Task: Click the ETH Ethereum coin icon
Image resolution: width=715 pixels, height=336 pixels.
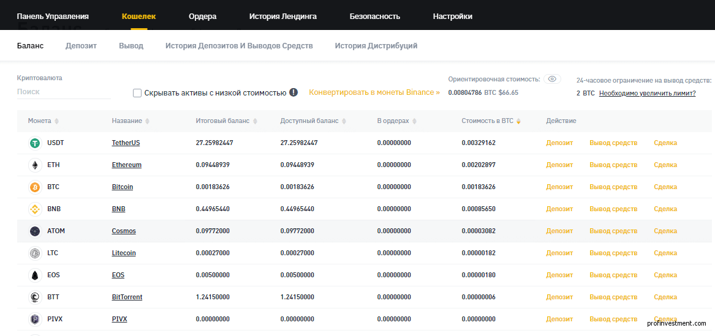Action: pyautogui.click(x=35, y=165)
